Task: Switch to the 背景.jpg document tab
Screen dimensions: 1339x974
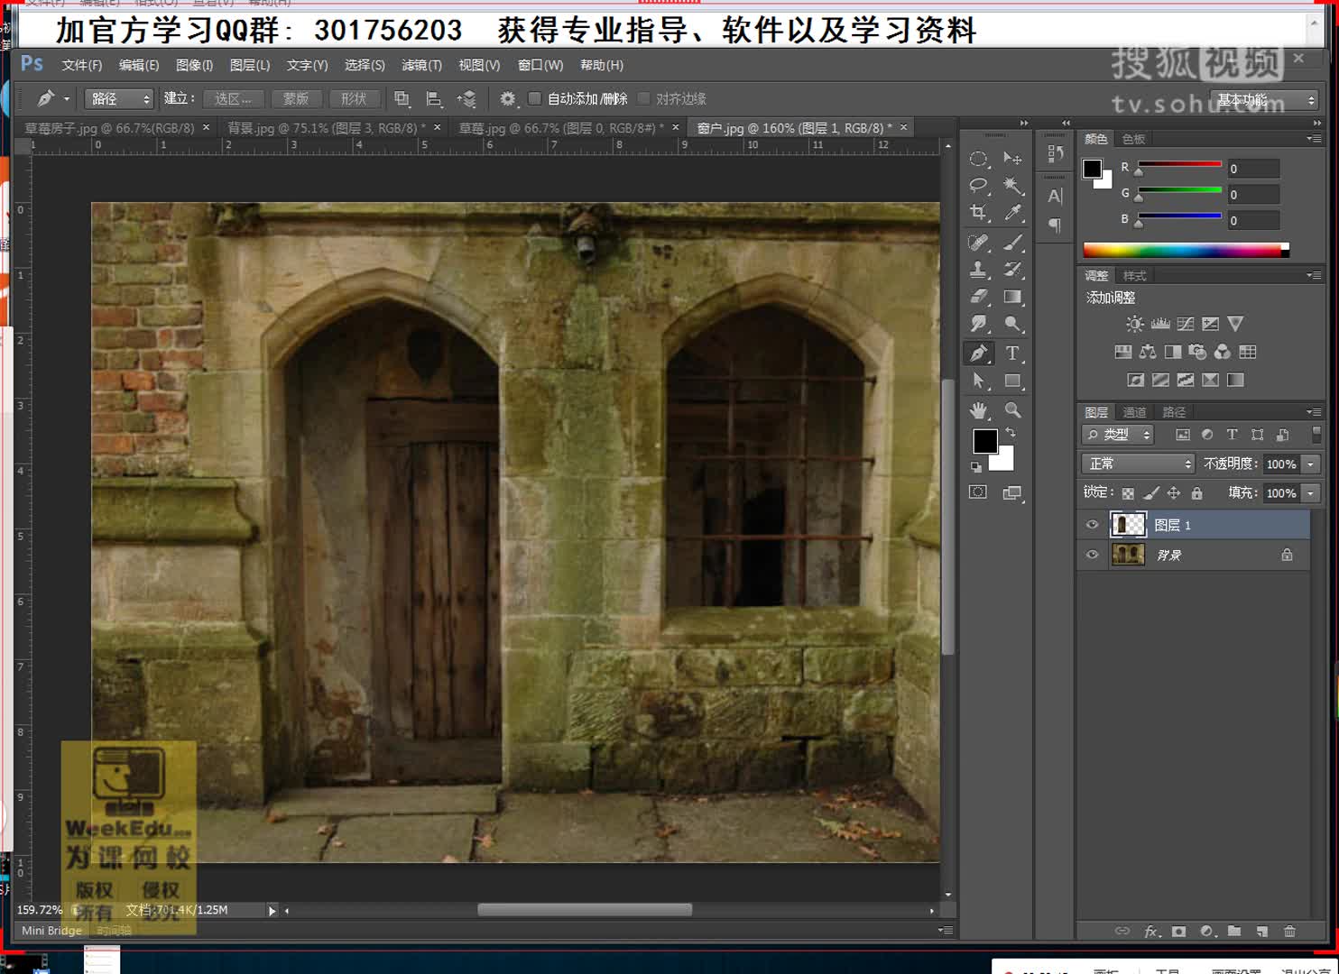Action: pyautogui.click(x=326, y=128)
